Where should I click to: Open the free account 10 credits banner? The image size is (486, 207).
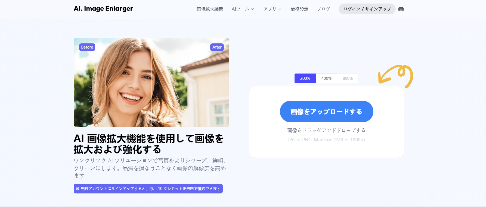click(148, 189)
